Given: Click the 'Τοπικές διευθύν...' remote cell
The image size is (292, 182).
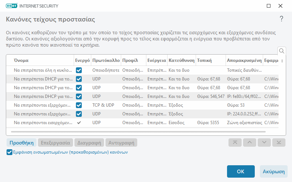Looking at the screenshot, I should coord(244,70).
